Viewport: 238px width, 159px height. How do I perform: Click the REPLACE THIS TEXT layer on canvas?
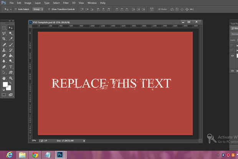pos(111,84)
